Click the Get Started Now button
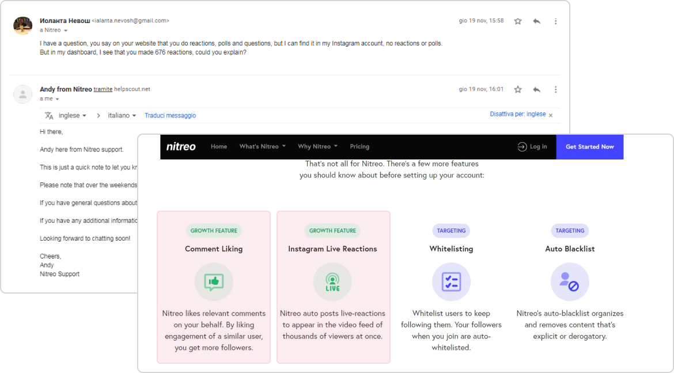The height and width of the screenshot is (373, 674). pos(589,147)
